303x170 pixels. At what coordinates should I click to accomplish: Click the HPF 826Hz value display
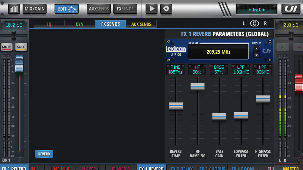[x=262, y=69]
